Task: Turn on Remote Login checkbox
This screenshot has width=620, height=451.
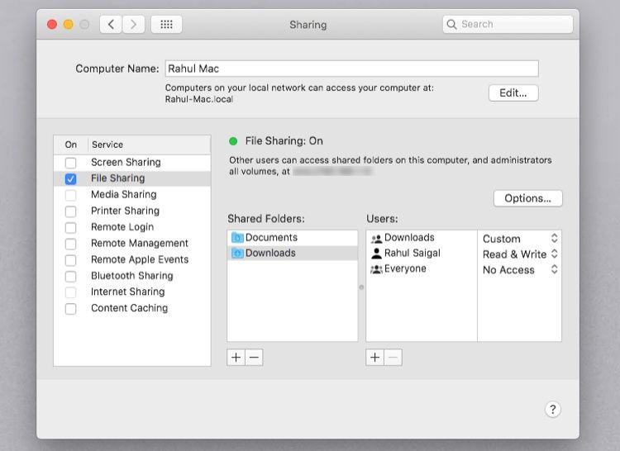Action: click(x=71, y=227)
